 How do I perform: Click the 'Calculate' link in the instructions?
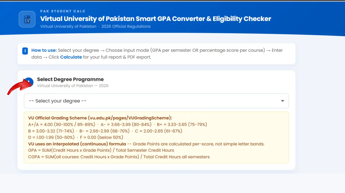pyautogui.click(x=71, y=57)
